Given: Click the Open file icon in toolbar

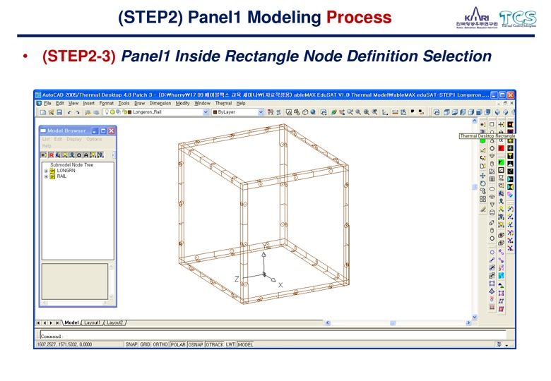Looking at the screenshot, I should (52, 112).
